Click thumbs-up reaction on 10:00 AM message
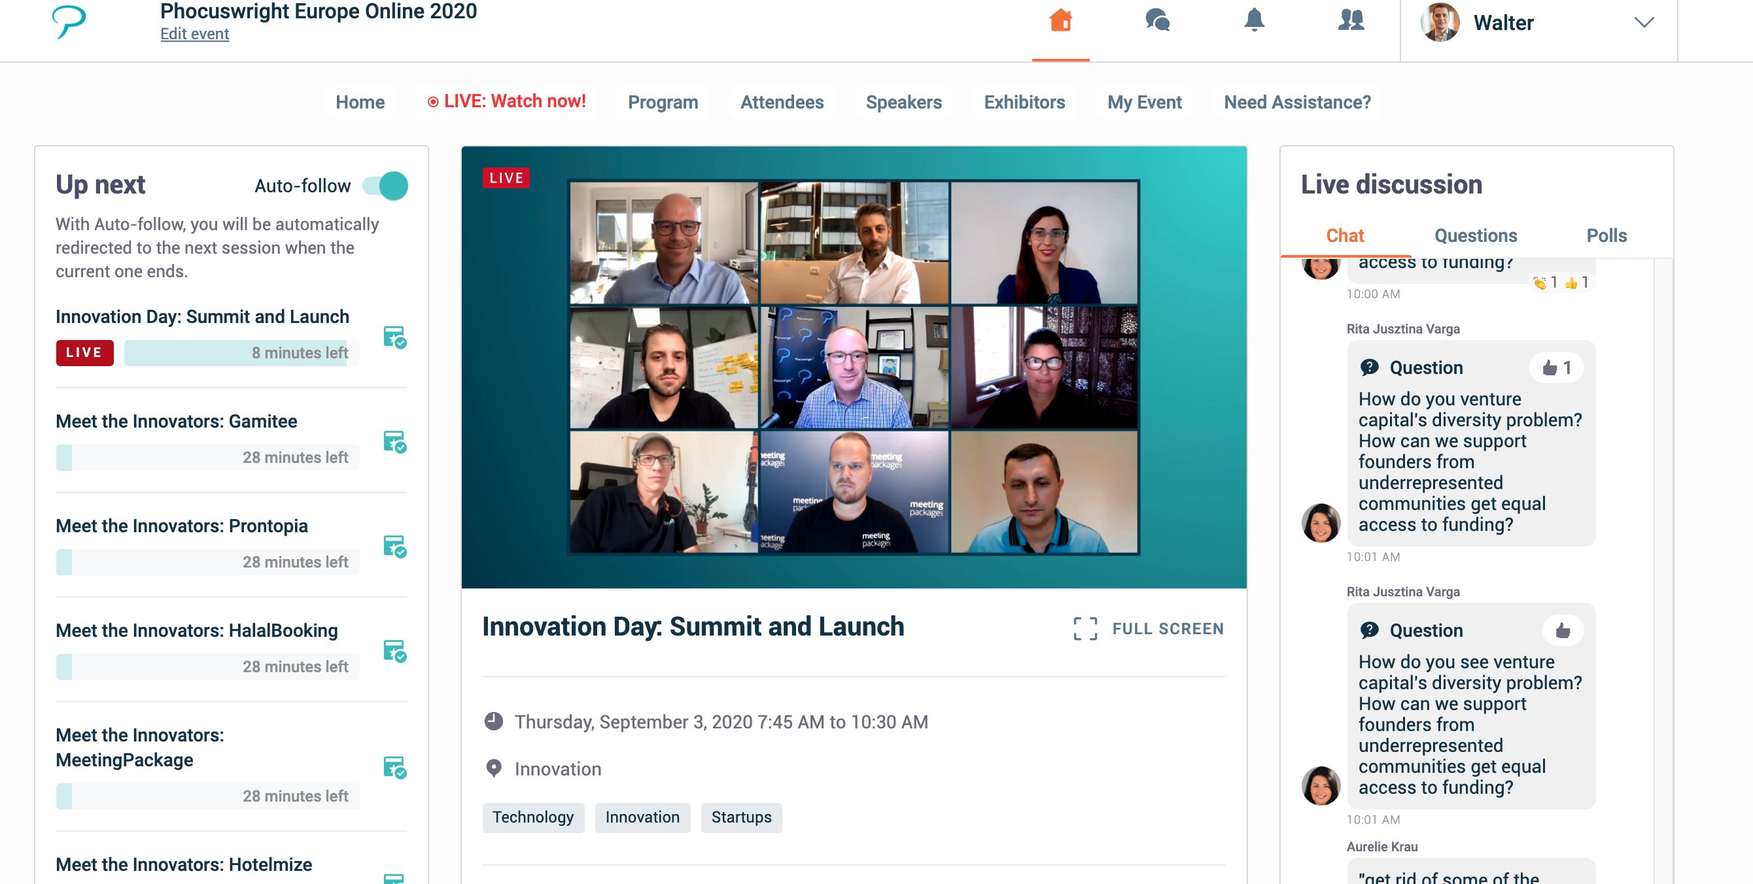The width and height of the screenshot is (1753, 884). pyautogui.click(x=1577, y=282)
